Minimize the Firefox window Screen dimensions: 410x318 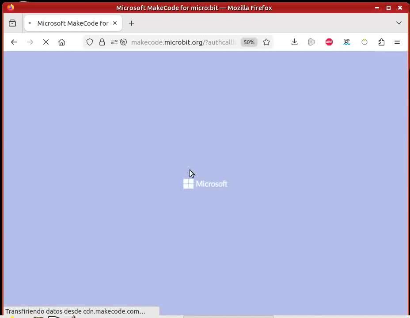point(377,8)
